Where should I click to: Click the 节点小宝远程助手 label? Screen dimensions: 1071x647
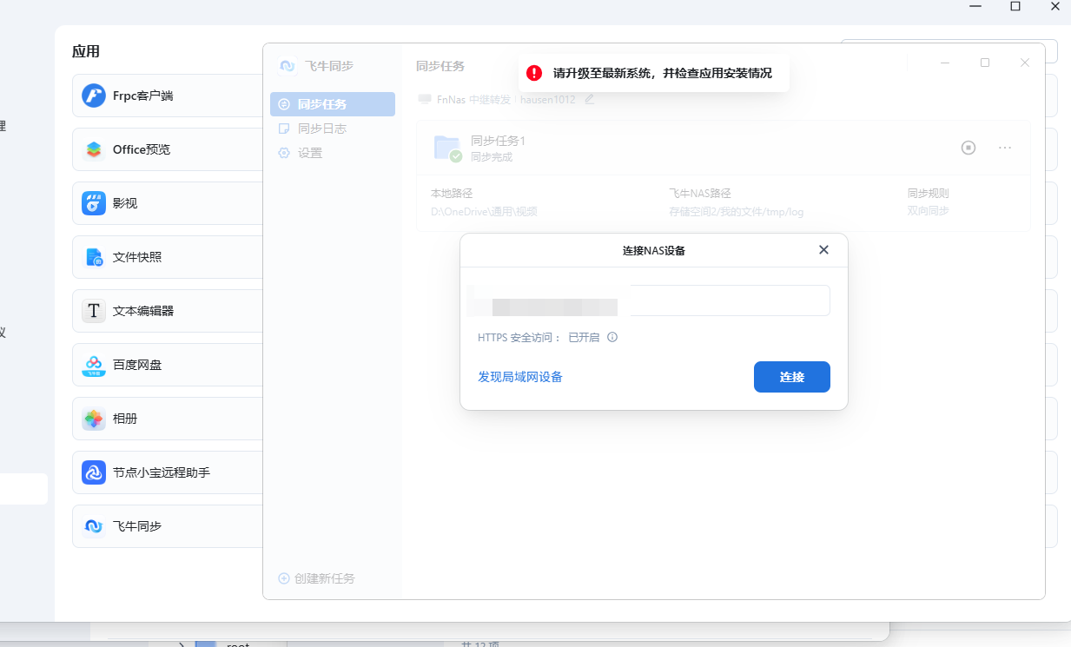point(162,472)
